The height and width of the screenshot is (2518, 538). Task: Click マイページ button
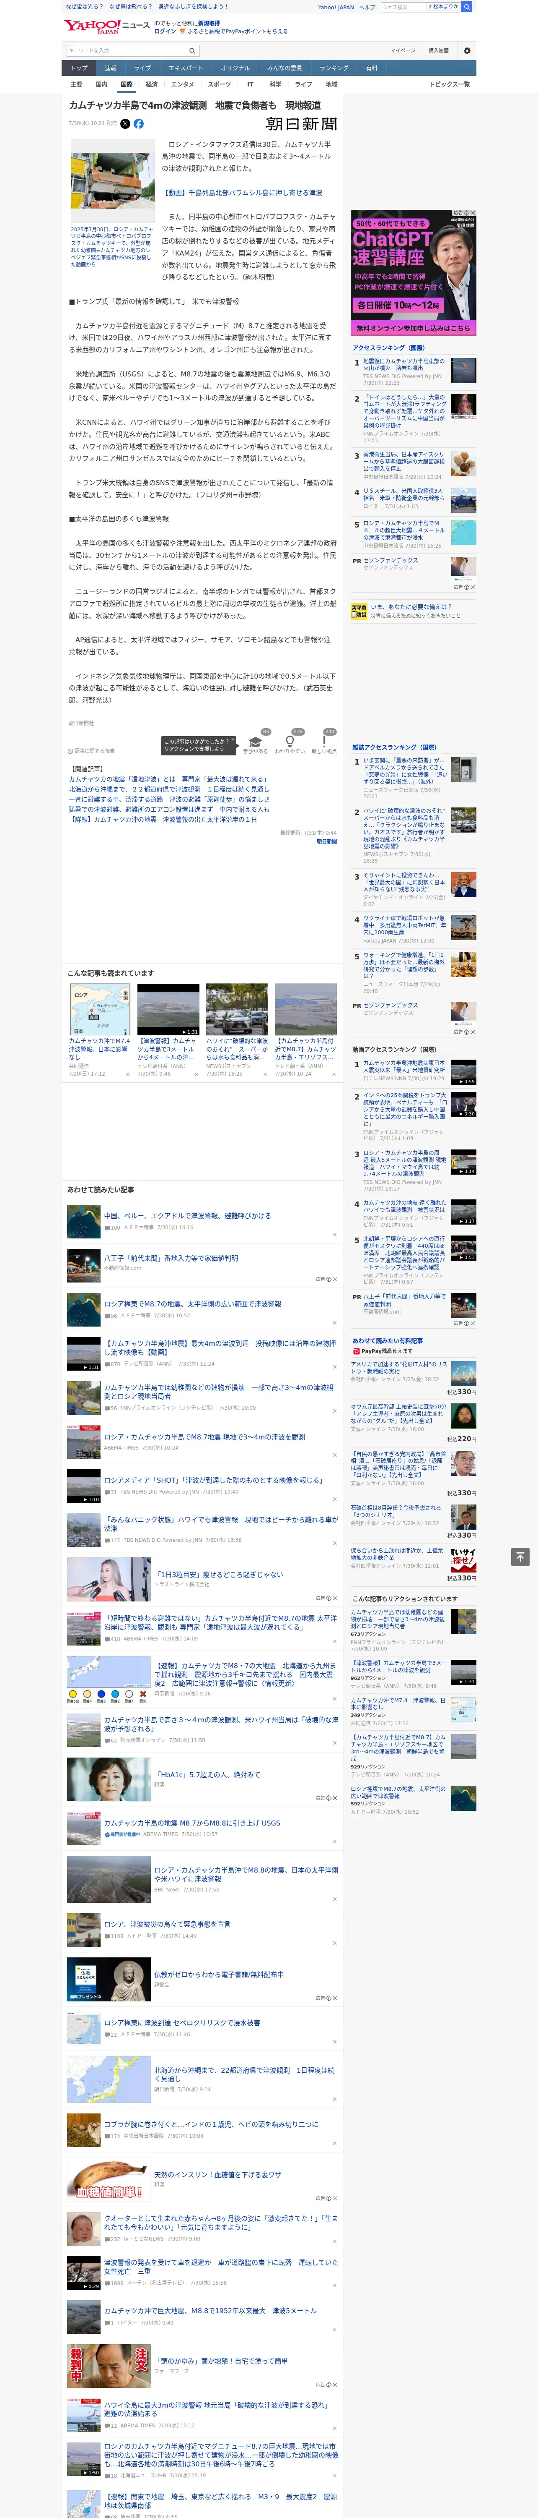point(403,51)
